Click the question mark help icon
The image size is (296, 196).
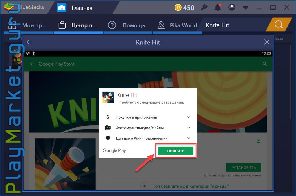(x=112, y=25)
